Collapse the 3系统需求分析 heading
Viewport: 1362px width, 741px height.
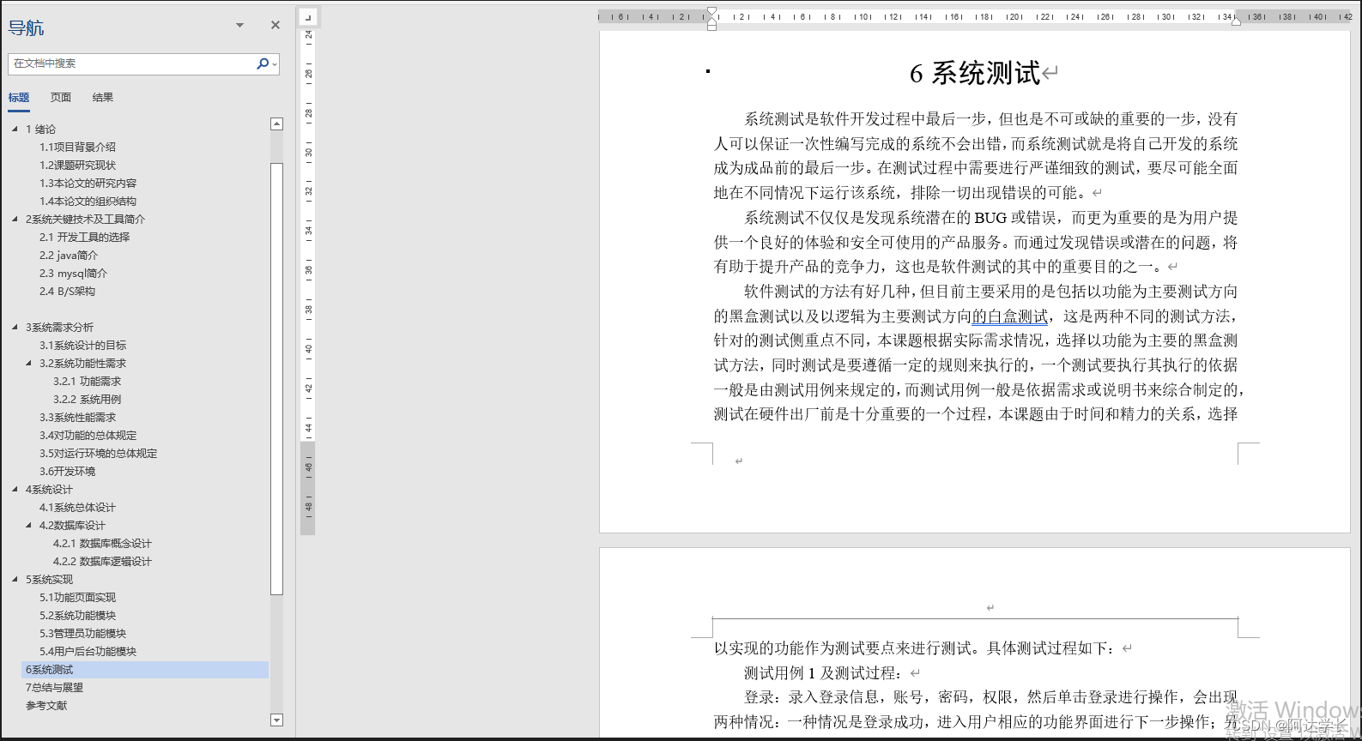[15, 328]
